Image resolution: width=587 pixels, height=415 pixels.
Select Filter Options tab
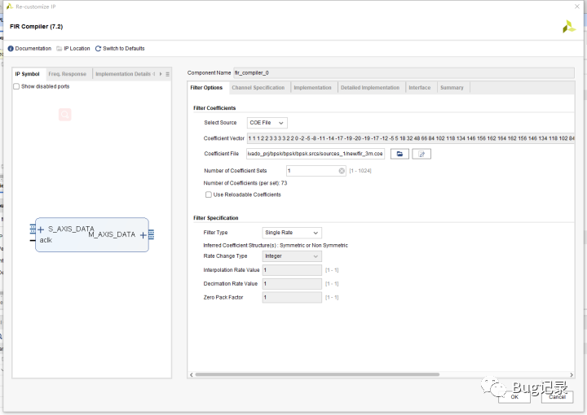pyautogui.click(x=206, y=88)
